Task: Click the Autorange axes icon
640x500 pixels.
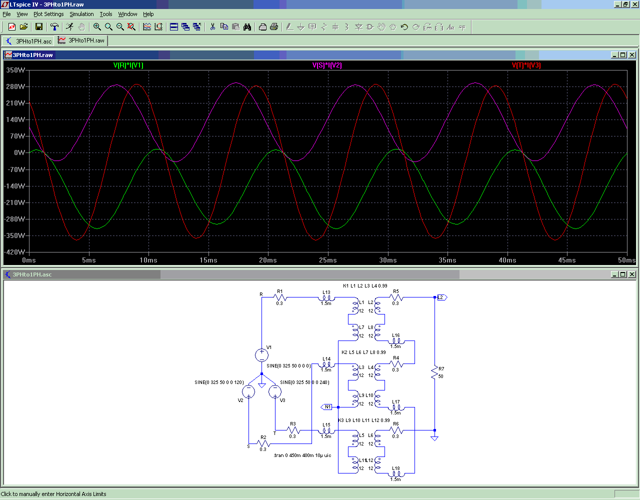Action: (158, 27)
